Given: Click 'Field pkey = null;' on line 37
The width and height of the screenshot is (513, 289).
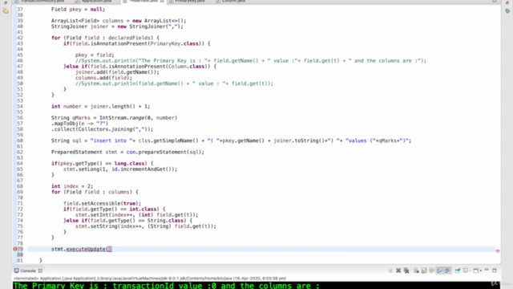Looking at the screenshot, I should 78,10.
